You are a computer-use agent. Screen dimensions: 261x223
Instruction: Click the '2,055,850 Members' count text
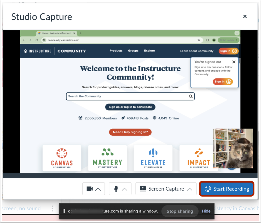tap(101, 118)
